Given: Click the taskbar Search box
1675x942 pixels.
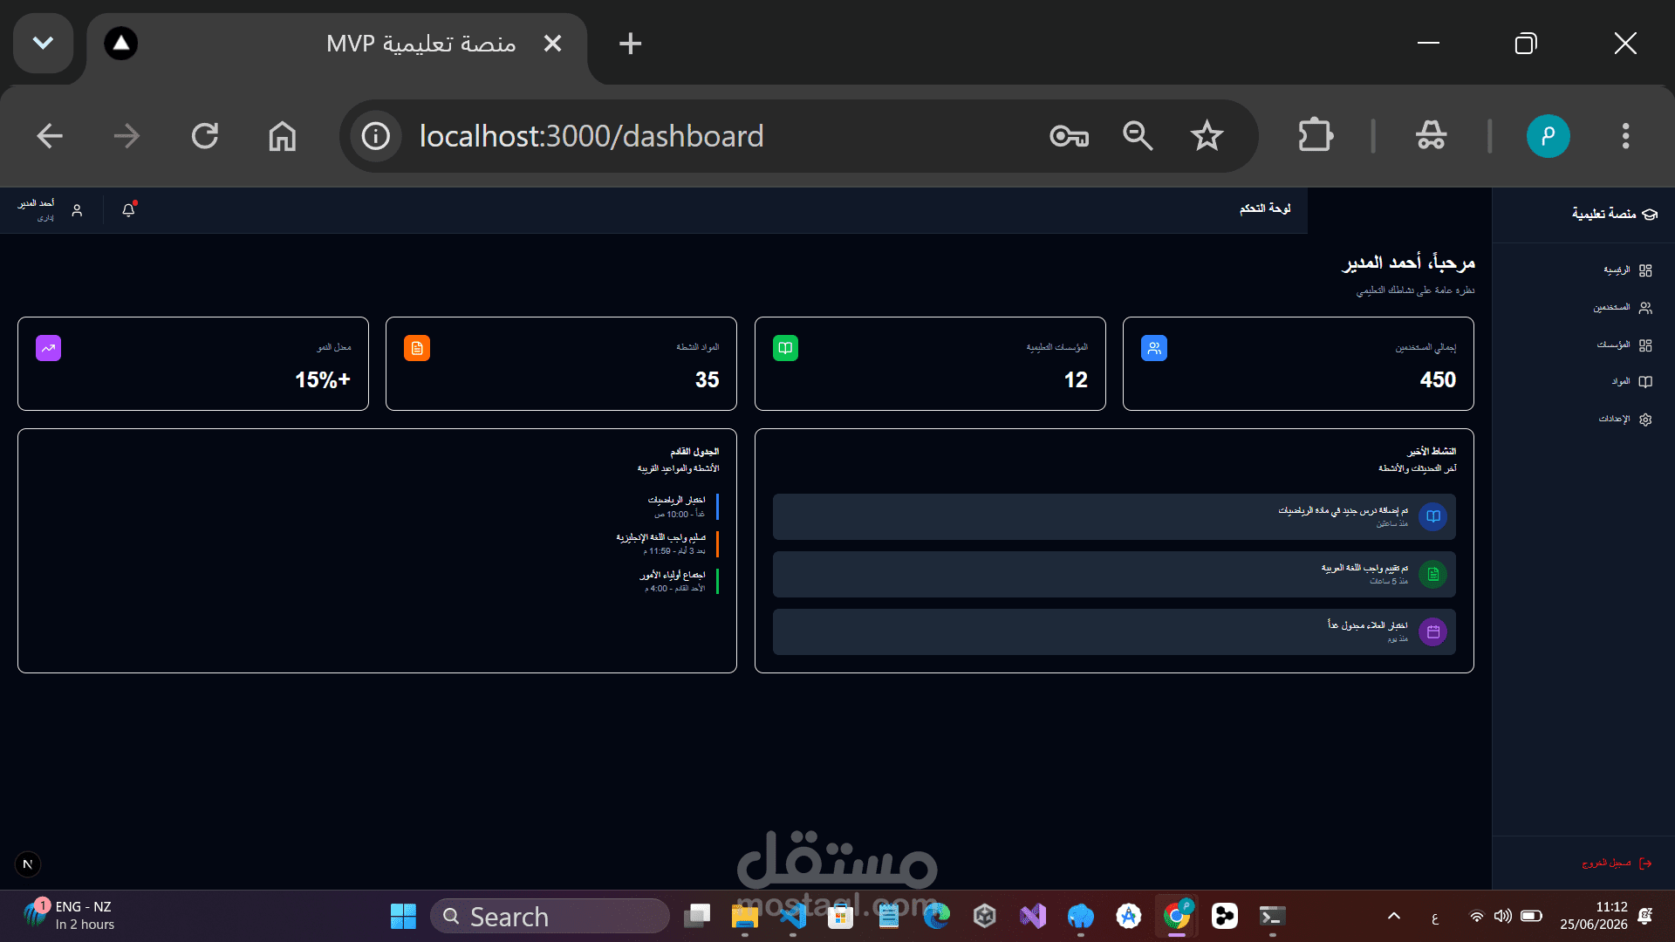Looking at the screenshot, I should [x=550, y=917].
